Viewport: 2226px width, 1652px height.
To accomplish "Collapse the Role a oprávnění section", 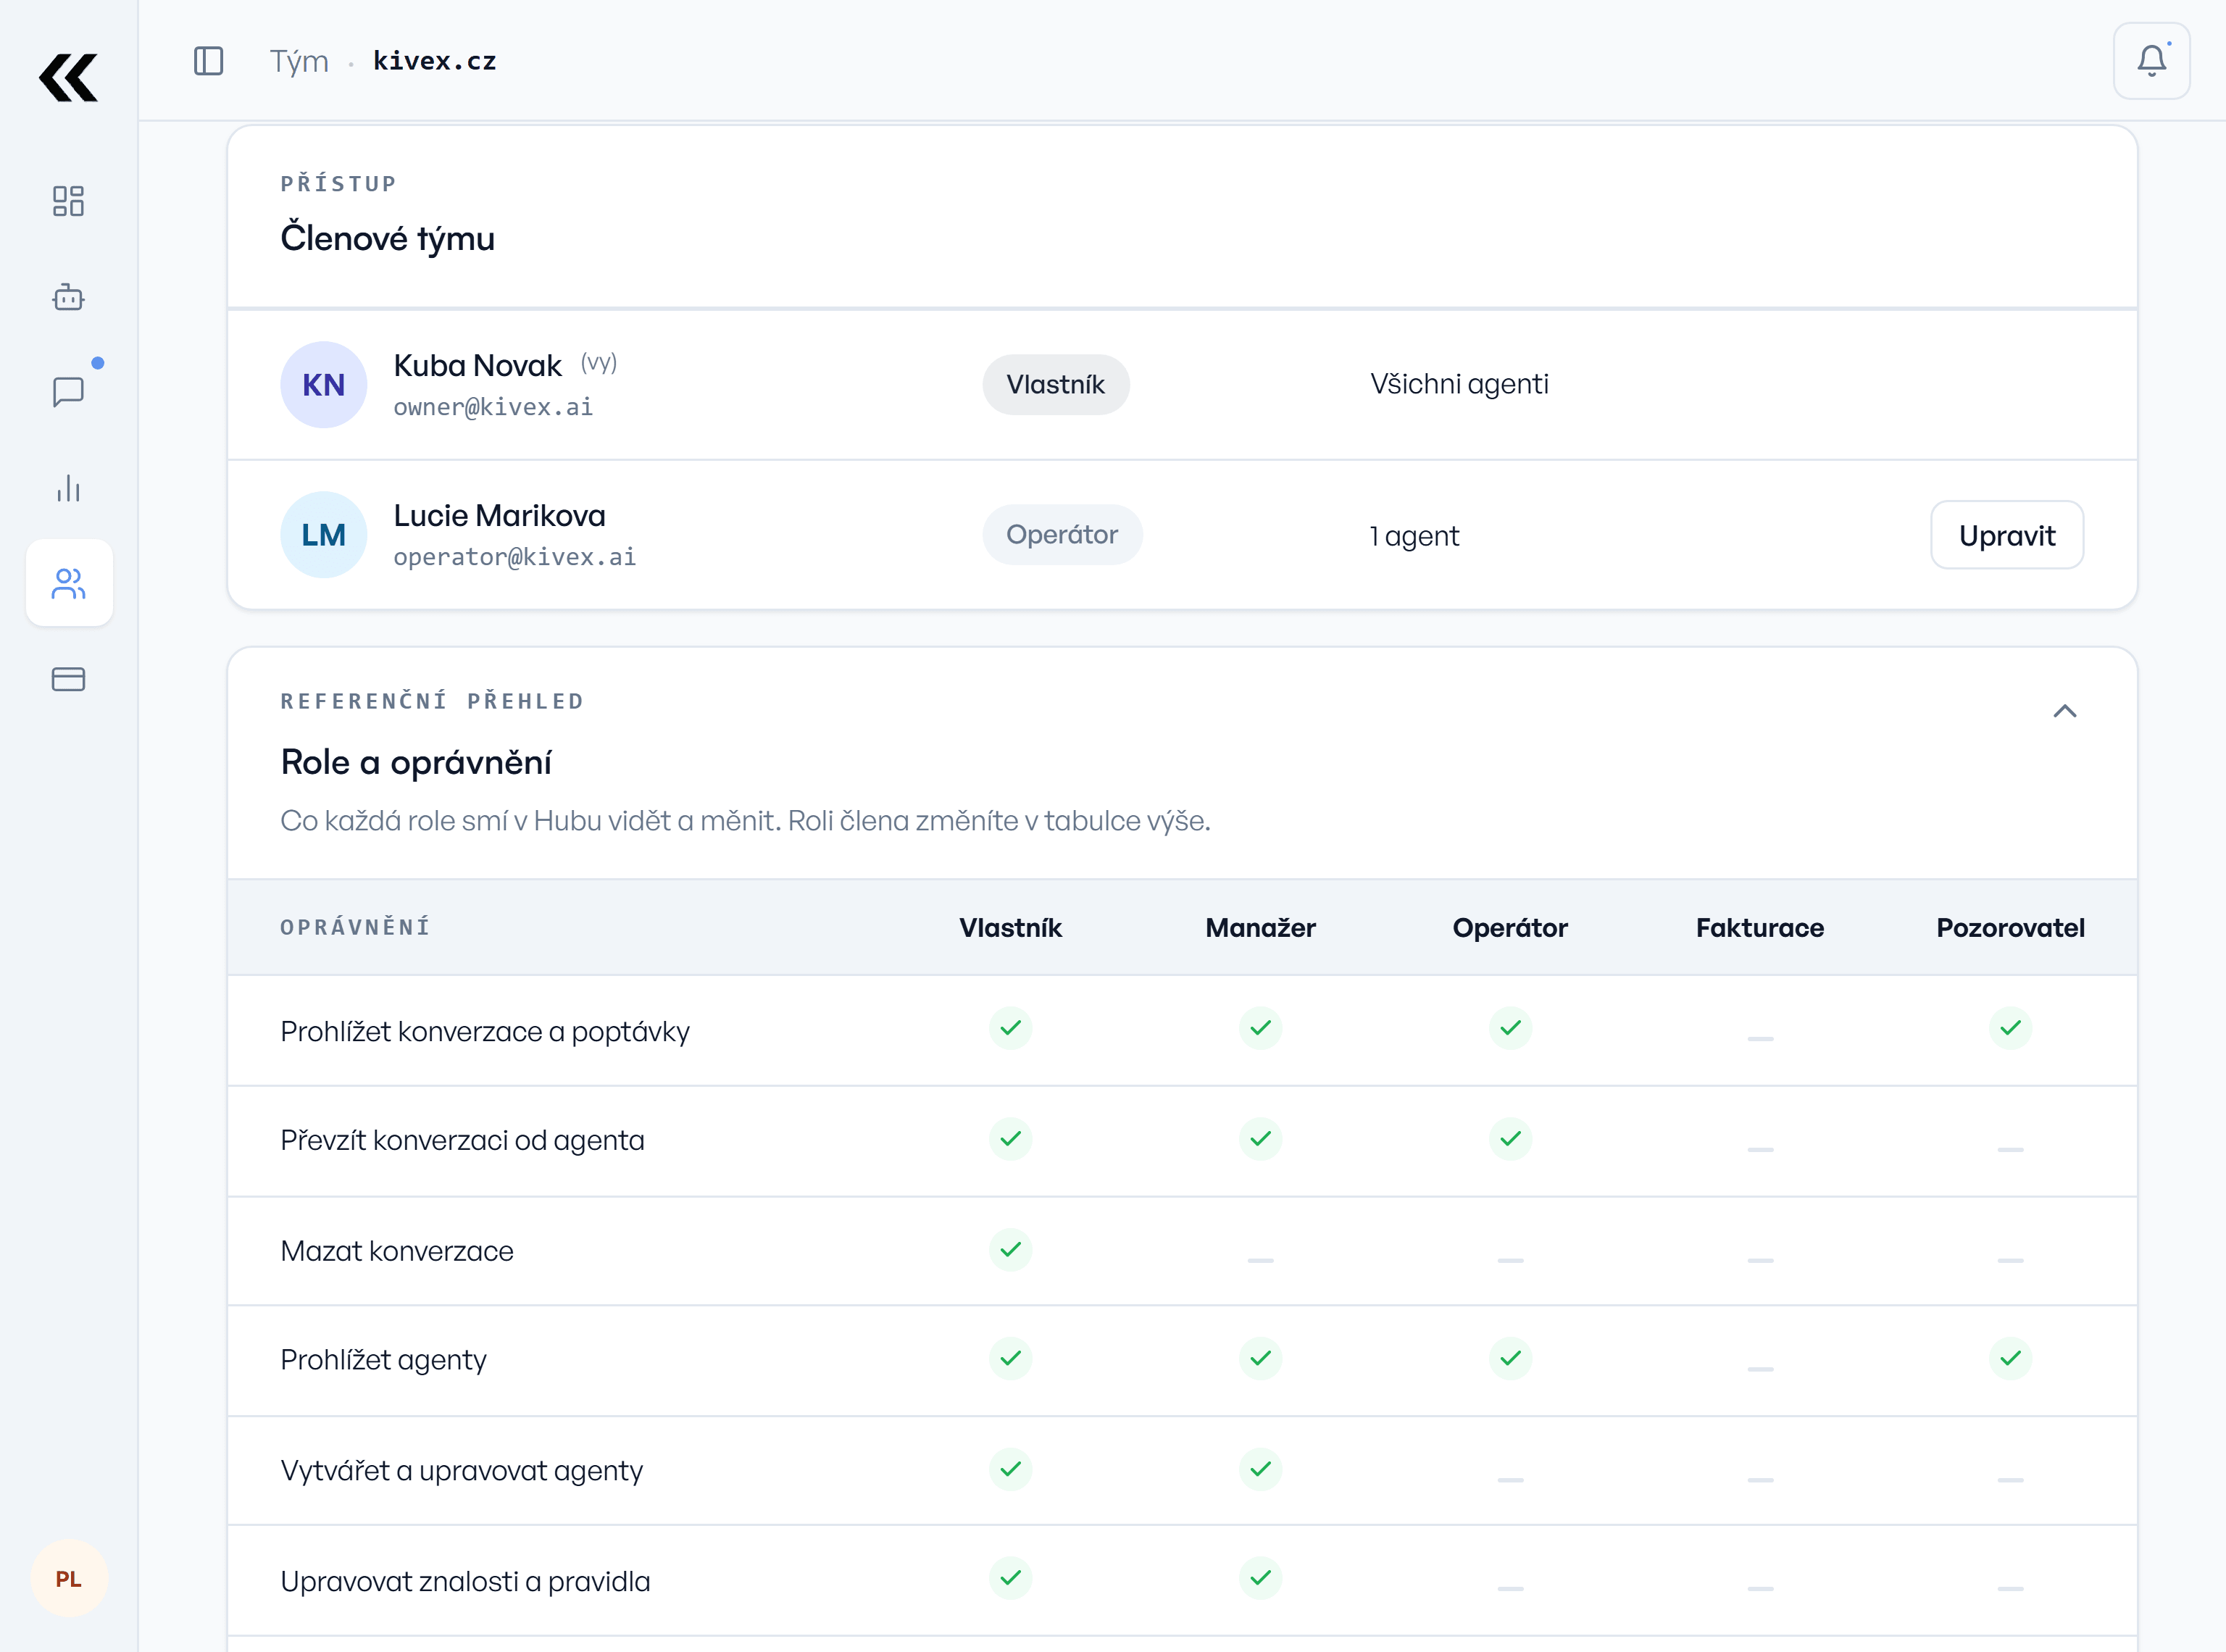I will [2064, 711].
